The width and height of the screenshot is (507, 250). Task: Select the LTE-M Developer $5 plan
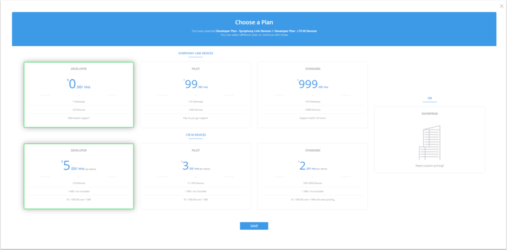[x=79, y=176]
